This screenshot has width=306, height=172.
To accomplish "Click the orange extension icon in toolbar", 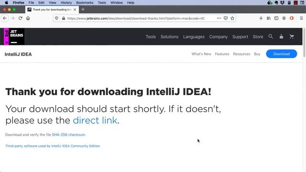I will coord(292,18).
